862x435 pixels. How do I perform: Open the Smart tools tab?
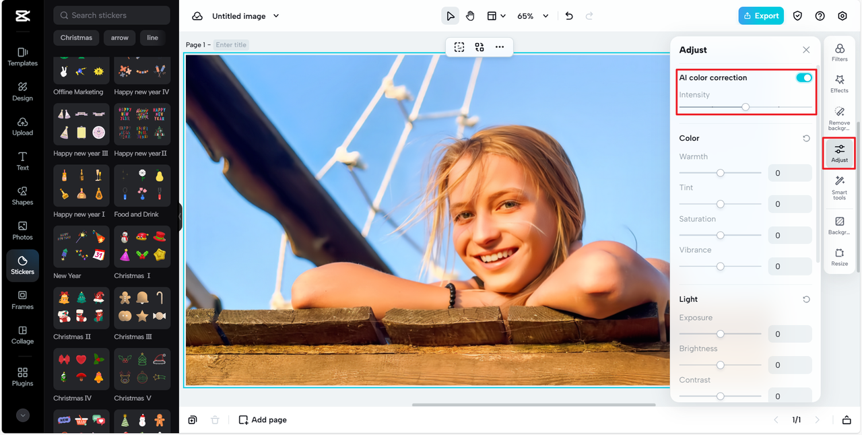coord(840,188)
